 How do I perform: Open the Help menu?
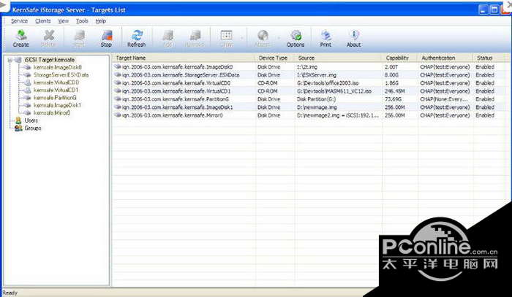point(101,21)
